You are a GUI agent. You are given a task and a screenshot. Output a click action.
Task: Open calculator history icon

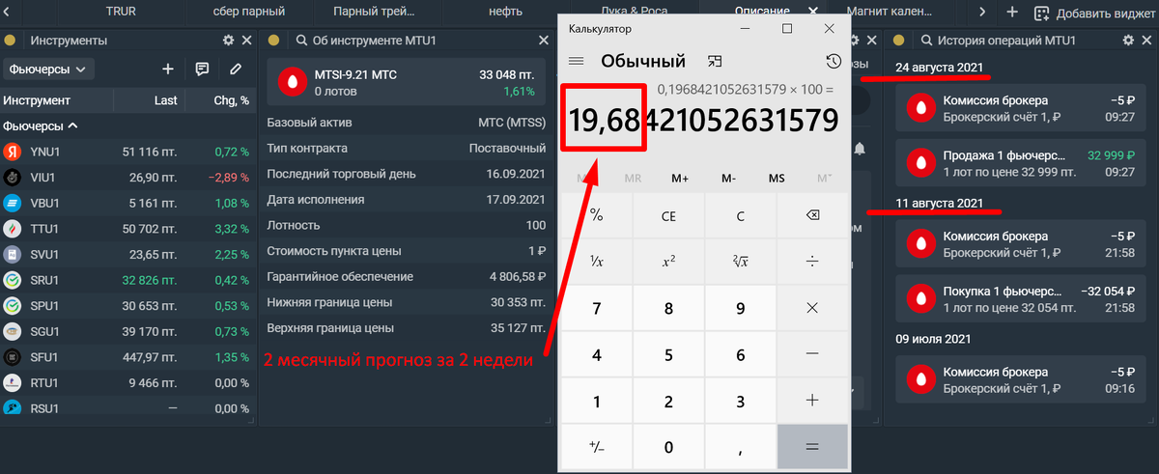834,61
